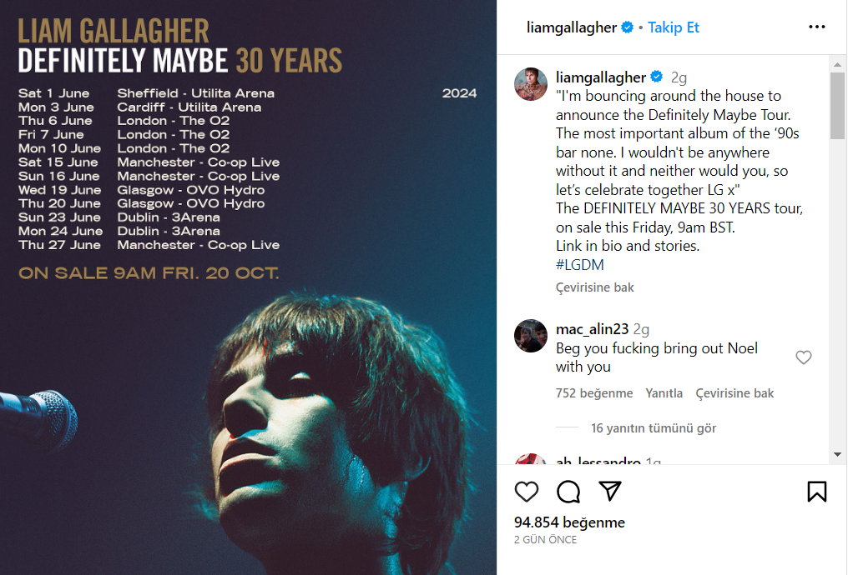View likes list at 94.854 beğenme
The image size is (848, 575).
click(569, 522)
